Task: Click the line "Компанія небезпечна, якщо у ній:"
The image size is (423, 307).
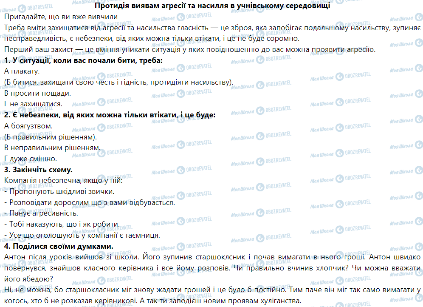Action: click(63, 180)
